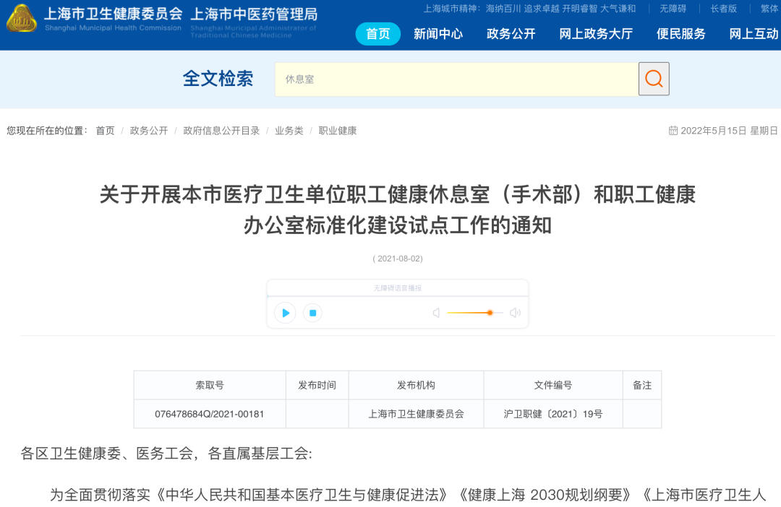781x507 pixels.
Task: Select 便民服务 in top navigation
Action: tap(680, 34)
